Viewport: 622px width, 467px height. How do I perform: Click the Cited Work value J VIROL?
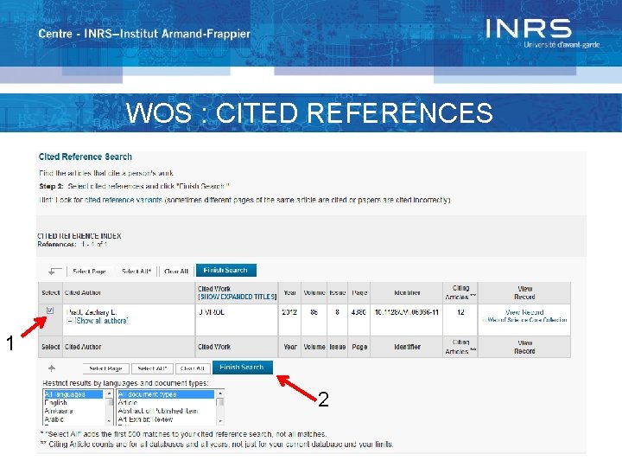point(212,312)
